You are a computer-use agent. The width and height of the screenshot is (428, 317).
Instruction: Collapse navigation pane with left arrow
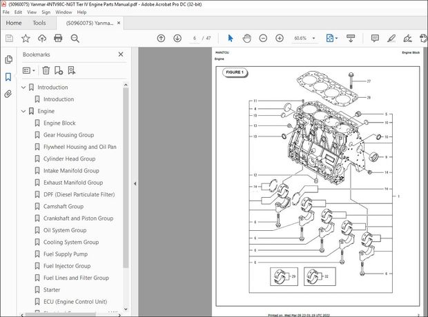coord(135,184)
